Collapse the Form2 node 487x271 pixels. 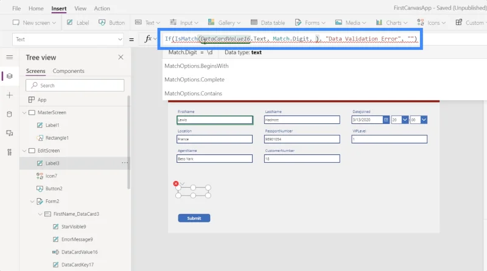tap(32, 202)
